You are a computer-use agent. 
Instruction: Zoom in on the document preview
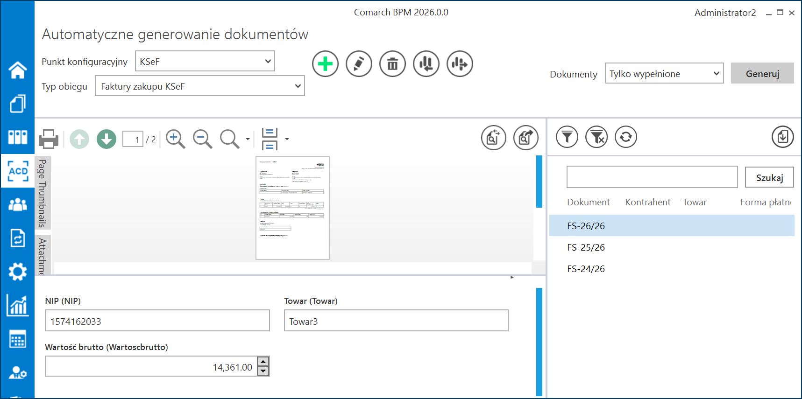click(x=175, y=139)
